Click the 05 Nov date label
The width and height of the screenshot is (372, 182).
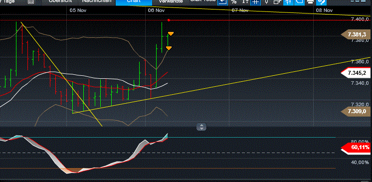(78, 10)
